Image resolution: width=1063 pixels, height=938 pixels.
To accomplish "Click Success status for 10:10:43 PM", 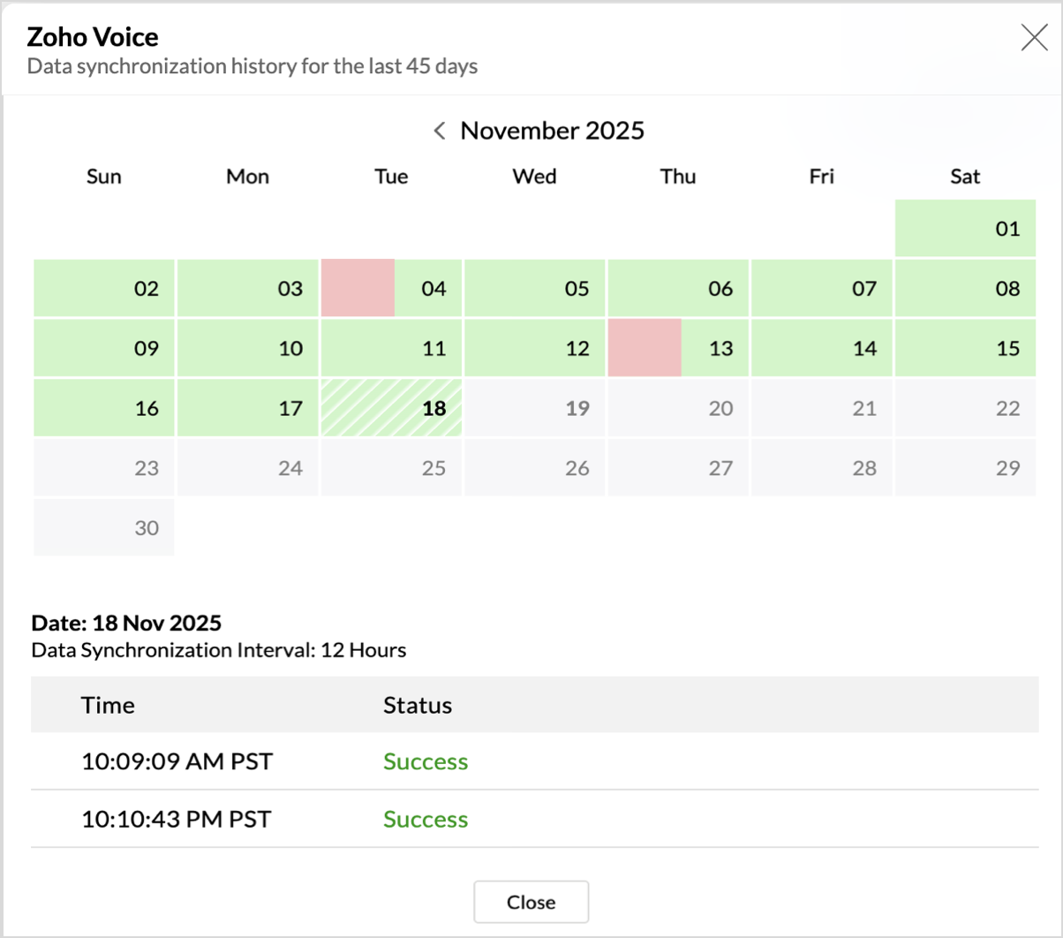I will [x=426, y=820].
